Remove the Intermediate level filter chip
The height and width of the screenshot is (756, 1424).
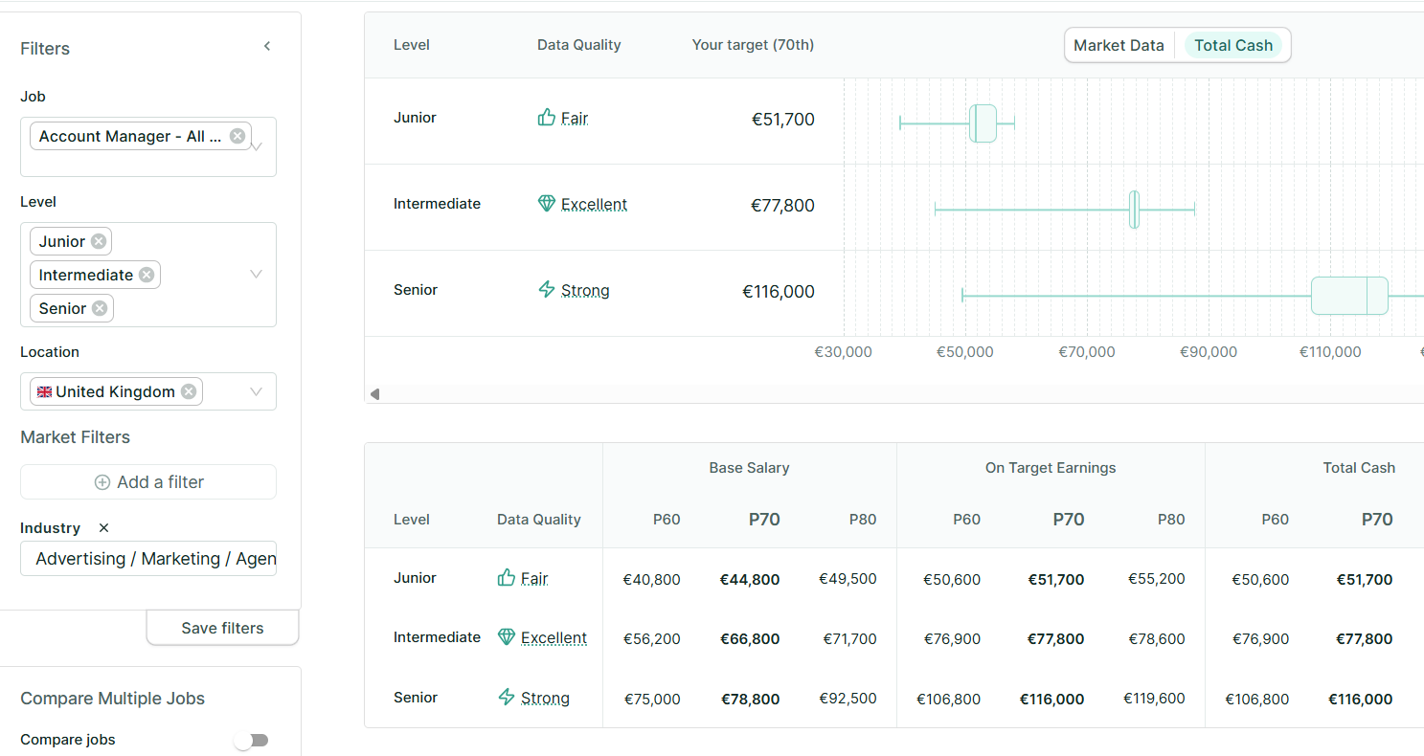(x=147, y=275)
